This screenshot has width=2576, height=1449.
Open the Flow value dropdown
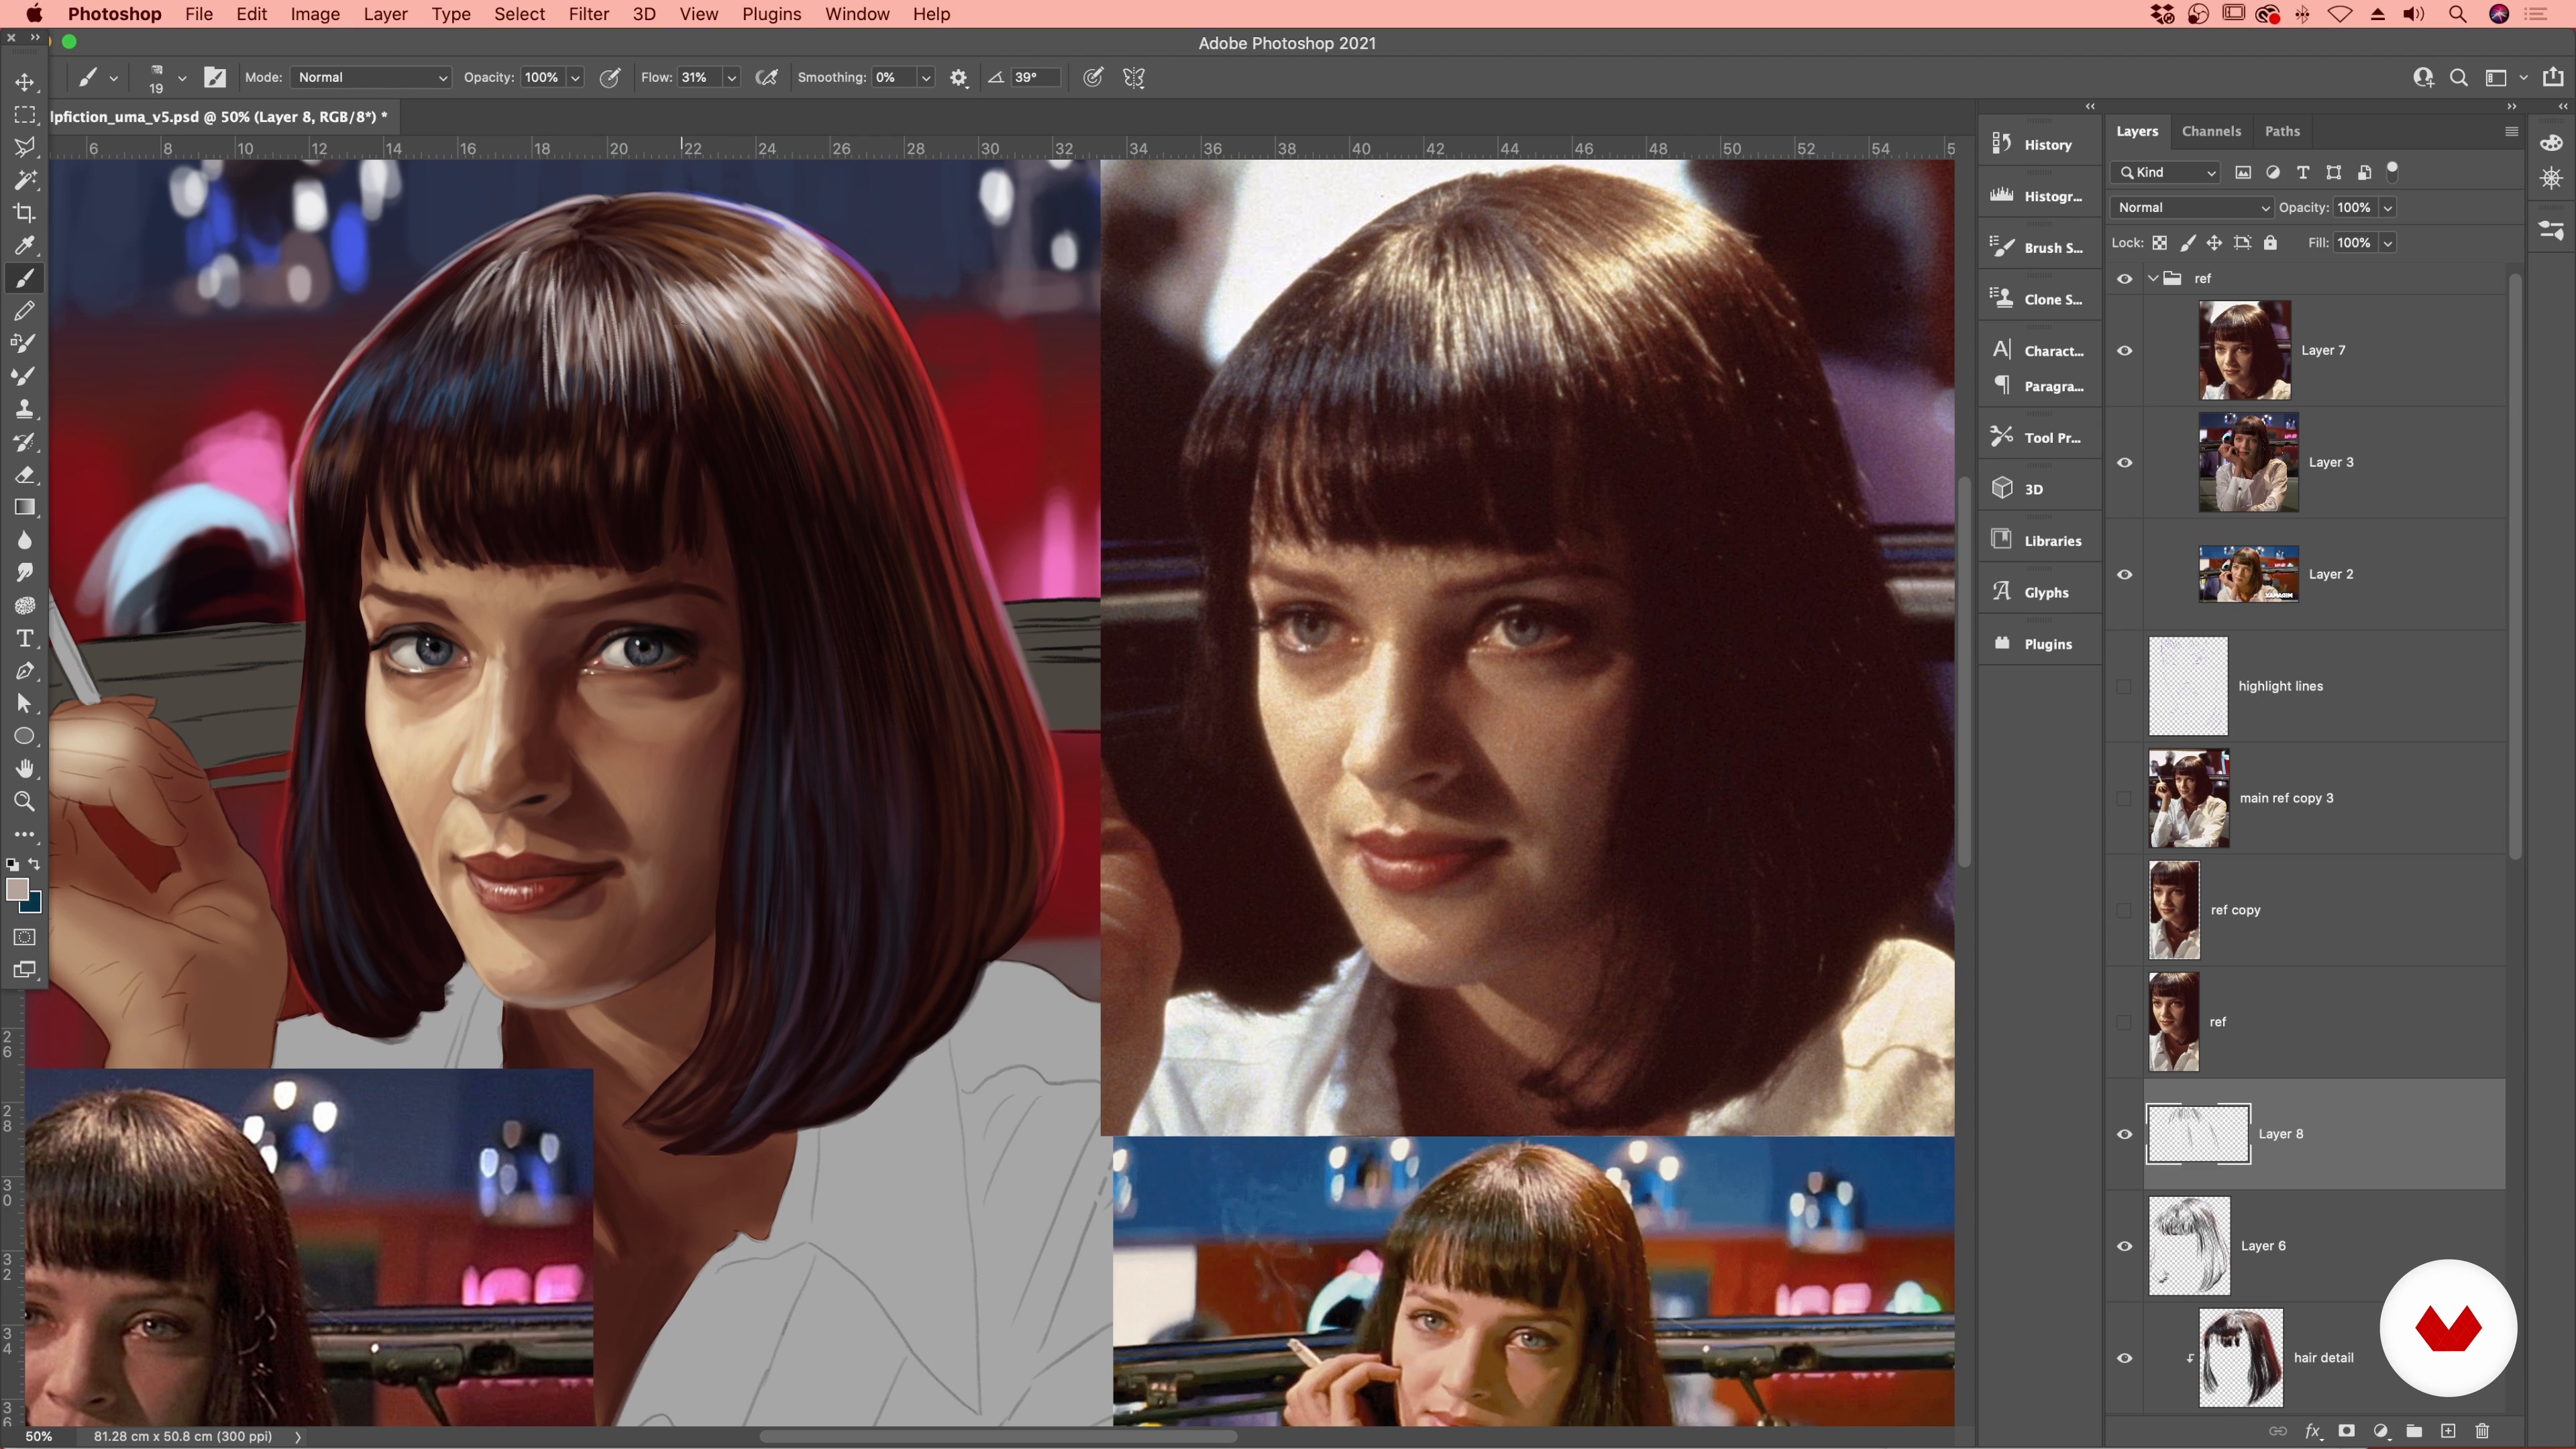(x=731, y=77)
